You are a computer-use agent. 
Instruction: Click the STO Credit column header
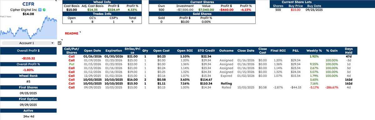[206, 50]
